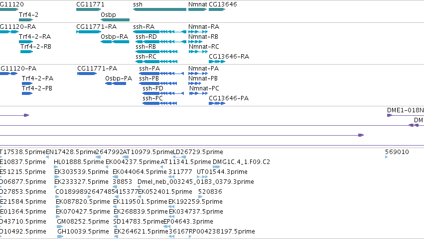Click the Nmnat-PA protein label
The width and height of the screenshot is (424, 239).
point(204,69)
